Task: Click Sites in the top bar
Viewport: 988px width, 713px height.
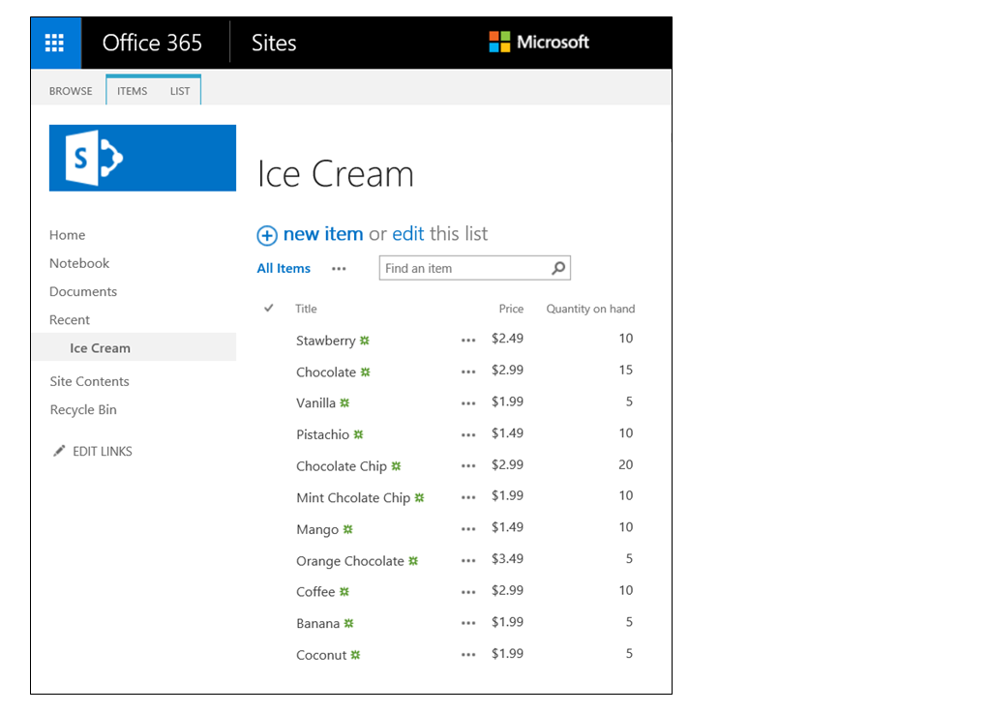Action: [x=274, y=43]
